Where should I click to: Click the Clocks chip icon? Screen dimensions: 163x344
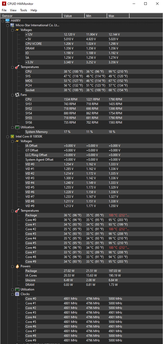[x=17, y=294]
